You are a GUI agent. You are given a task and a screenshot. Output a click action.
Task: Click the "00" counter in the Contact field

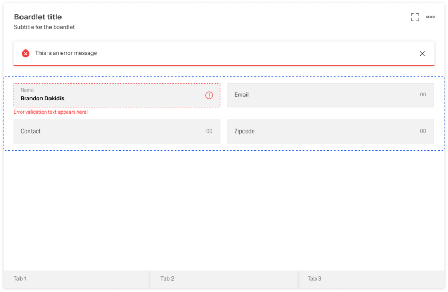point(209,131)
